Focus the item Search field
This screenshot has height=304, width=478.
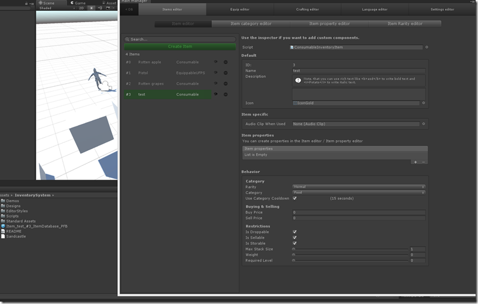click(x=180, y=39)
